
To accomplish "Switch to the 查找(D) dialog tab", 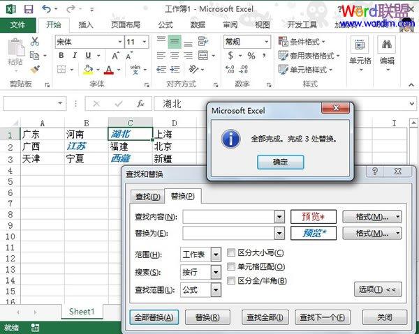I will tap(148, 197).
